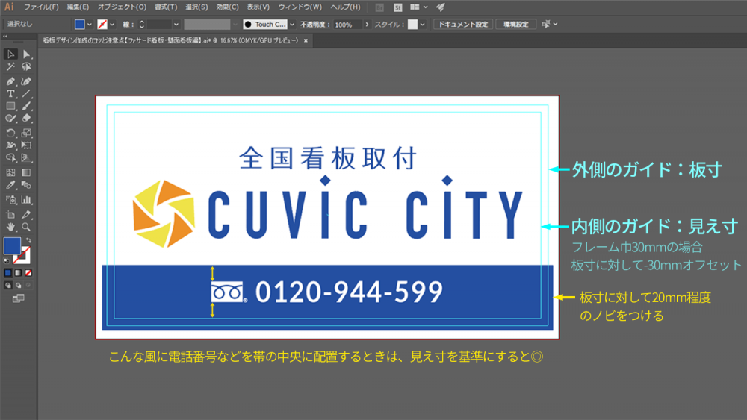Open the Touch Callig brush dropdown

(292, 25)
